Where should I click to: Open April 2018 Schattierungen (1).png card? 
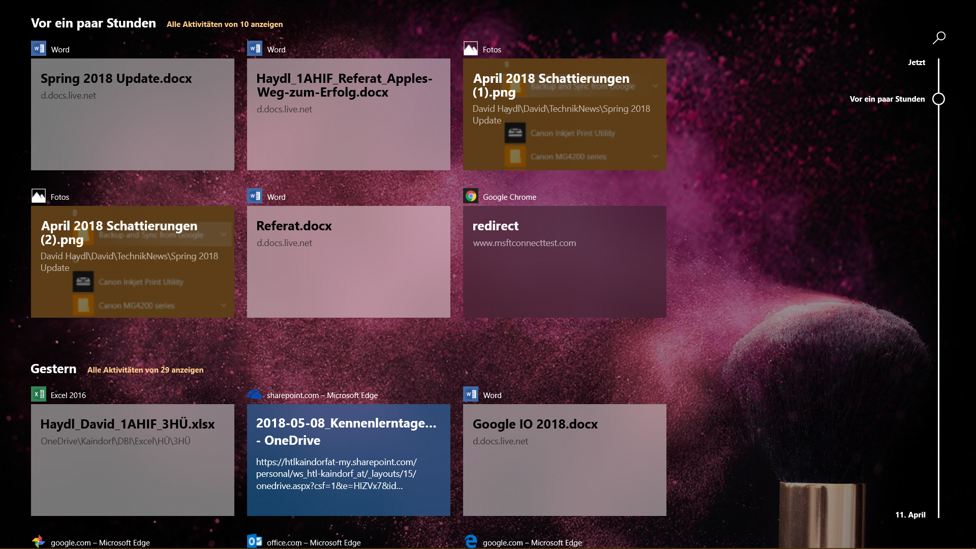pyautogui.click(x=565, y=114)
